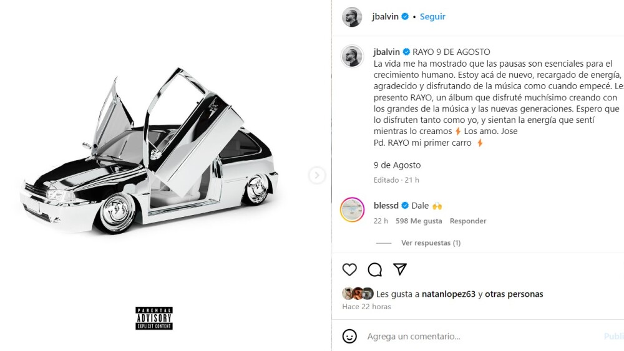Open comments with the speech bubble icon
This screenshot has height=351, width=624.
coord(374,269)
